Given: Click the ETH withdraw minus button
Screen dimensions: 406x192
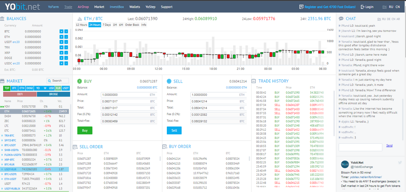Looking at the screenshot, I should point(66,37).
